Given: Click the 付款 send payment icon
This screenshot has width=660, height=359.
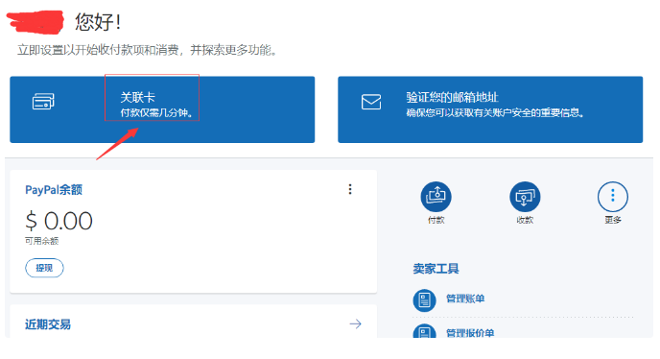Looking at the screenshot, I should coord(436,197).
